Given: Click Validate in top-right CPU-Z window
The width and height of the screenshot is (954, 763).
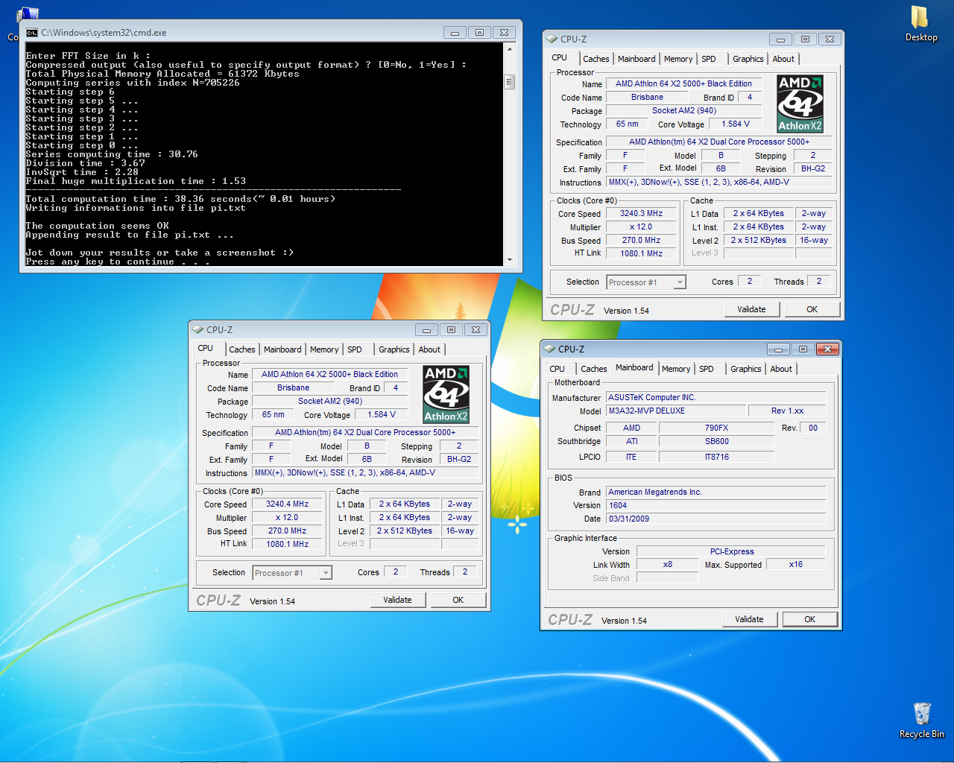Looking at the screenshot, I should pyautogui.click(x=751, y=309).
